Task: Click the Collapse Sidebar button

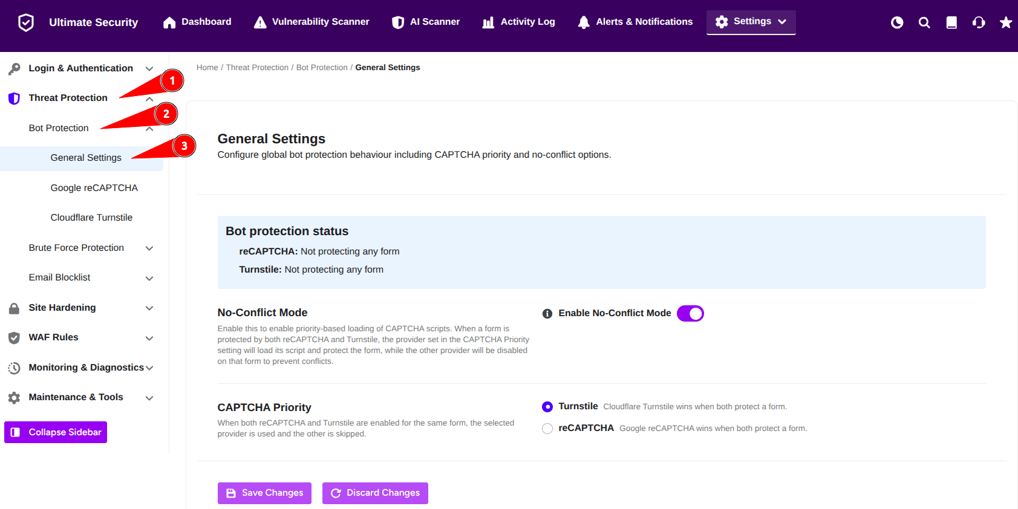Action: (56, 432)
